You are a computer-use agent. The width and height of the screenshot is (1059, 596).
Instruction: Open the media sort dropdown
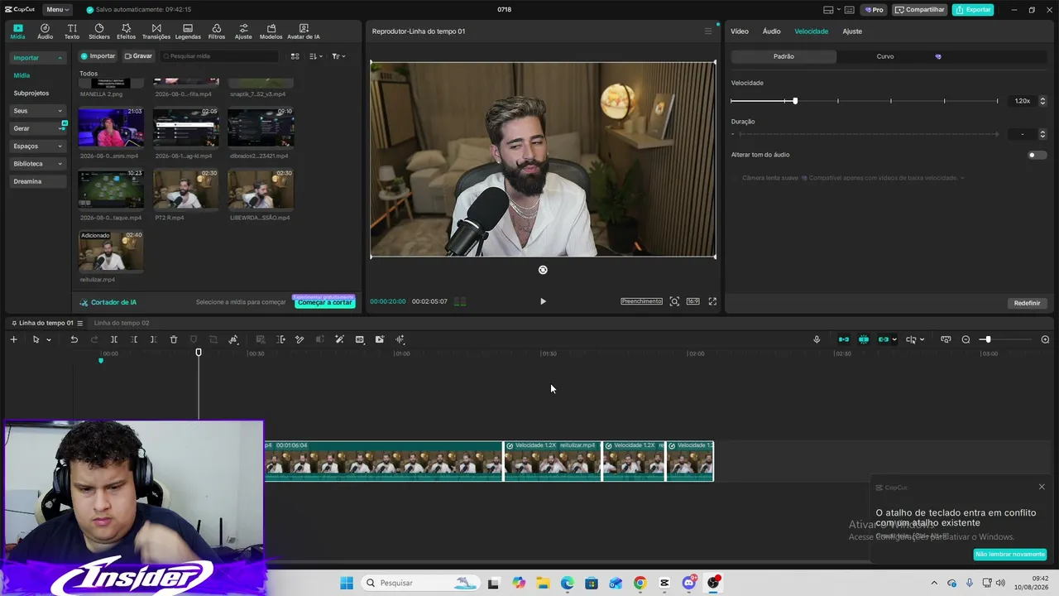tap(315, 56)
